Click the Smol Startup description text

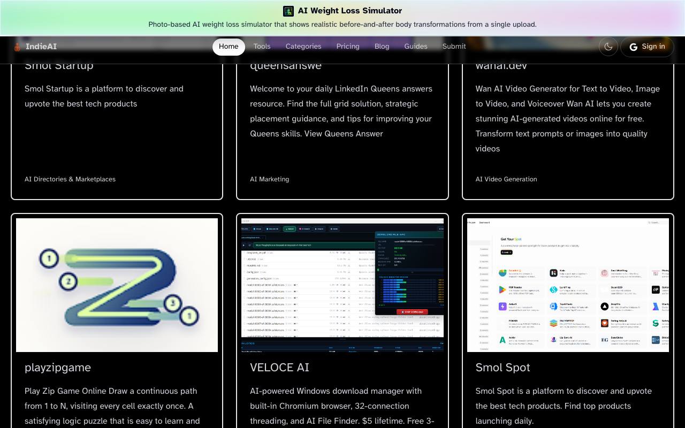104,96
